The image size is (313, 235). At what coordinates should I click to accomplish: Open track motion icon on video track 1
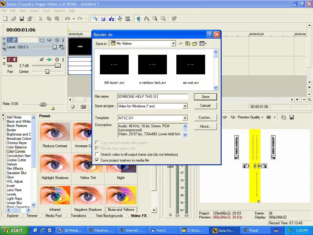pos(42,40)
